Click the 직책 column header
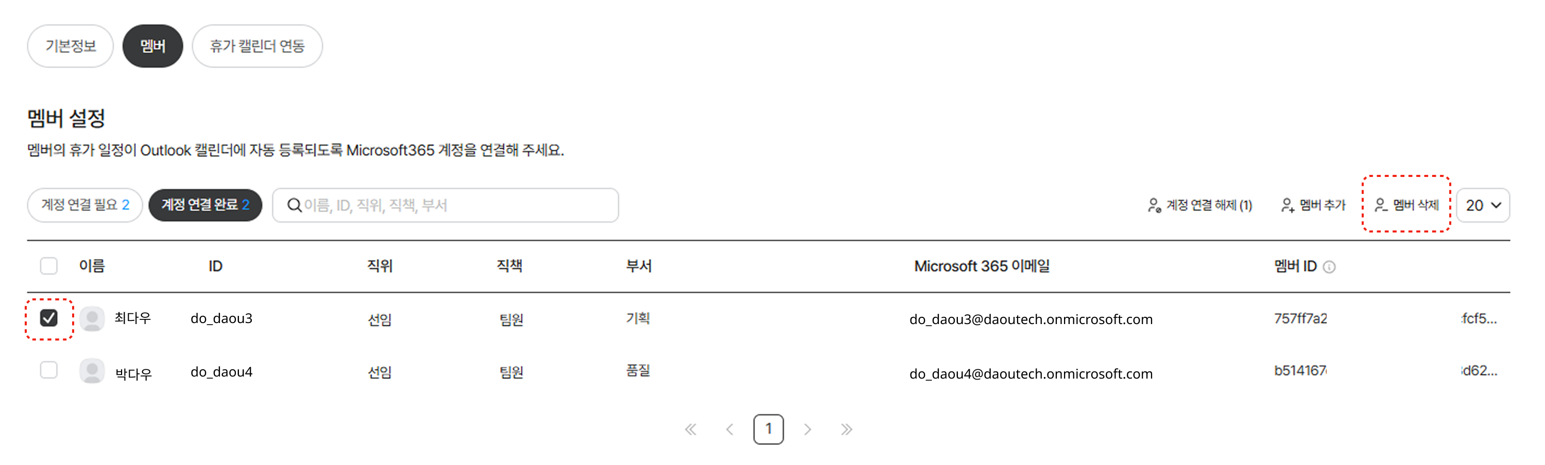Viewport: 1545px width, 465px height. point(509,266)
